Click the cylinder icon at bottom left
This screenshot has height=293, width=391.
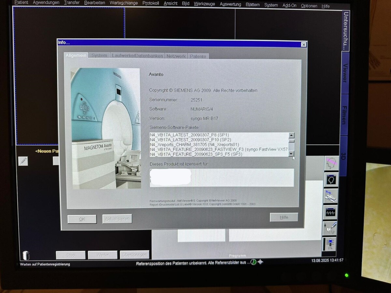pos(25,255)
